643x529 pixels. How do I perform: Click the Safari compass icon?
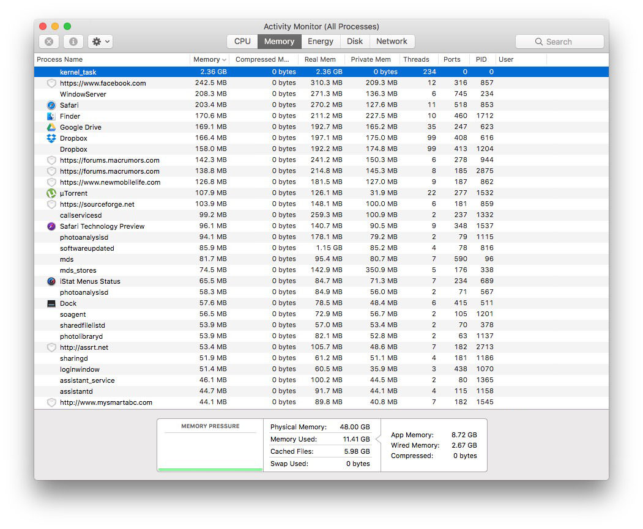(x=51, y=105)
